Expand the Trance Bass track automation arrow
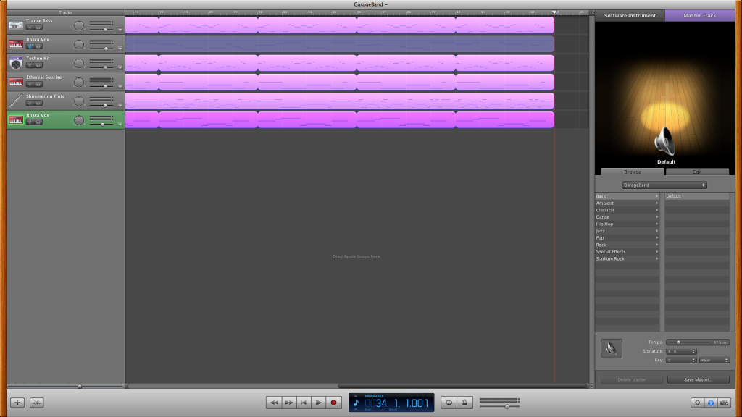This screenshot has height=417, width=742. point(120,30)
